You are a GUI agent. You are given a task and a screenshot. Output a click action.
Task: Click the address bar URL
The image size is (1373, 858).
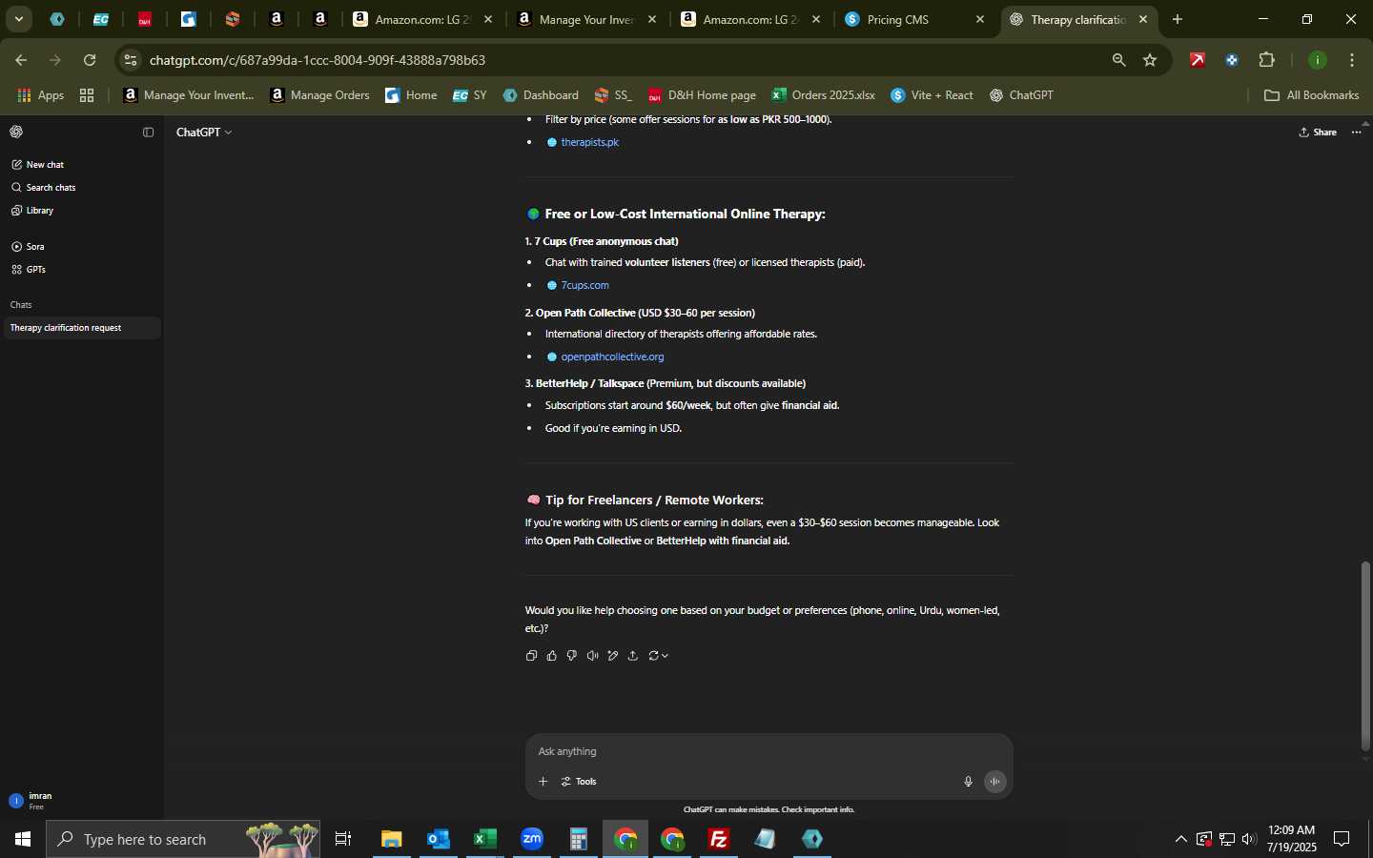click(318, 60)
